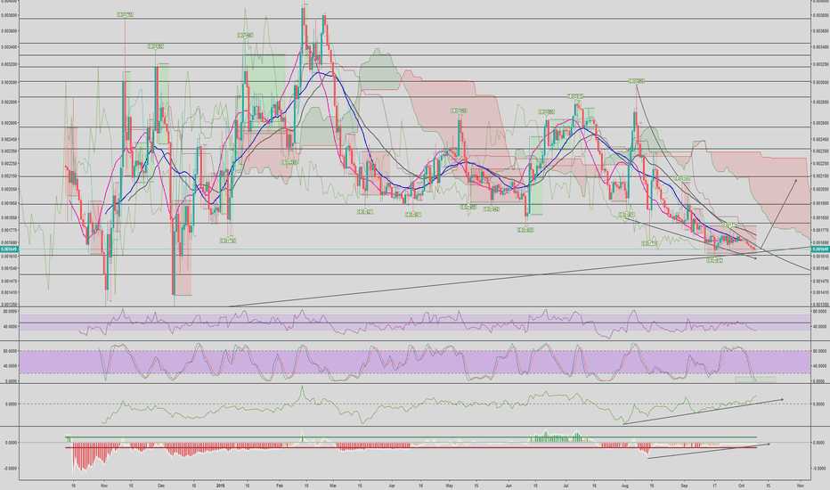Click 0.001410 on the right price axis

tap(821, 292)
